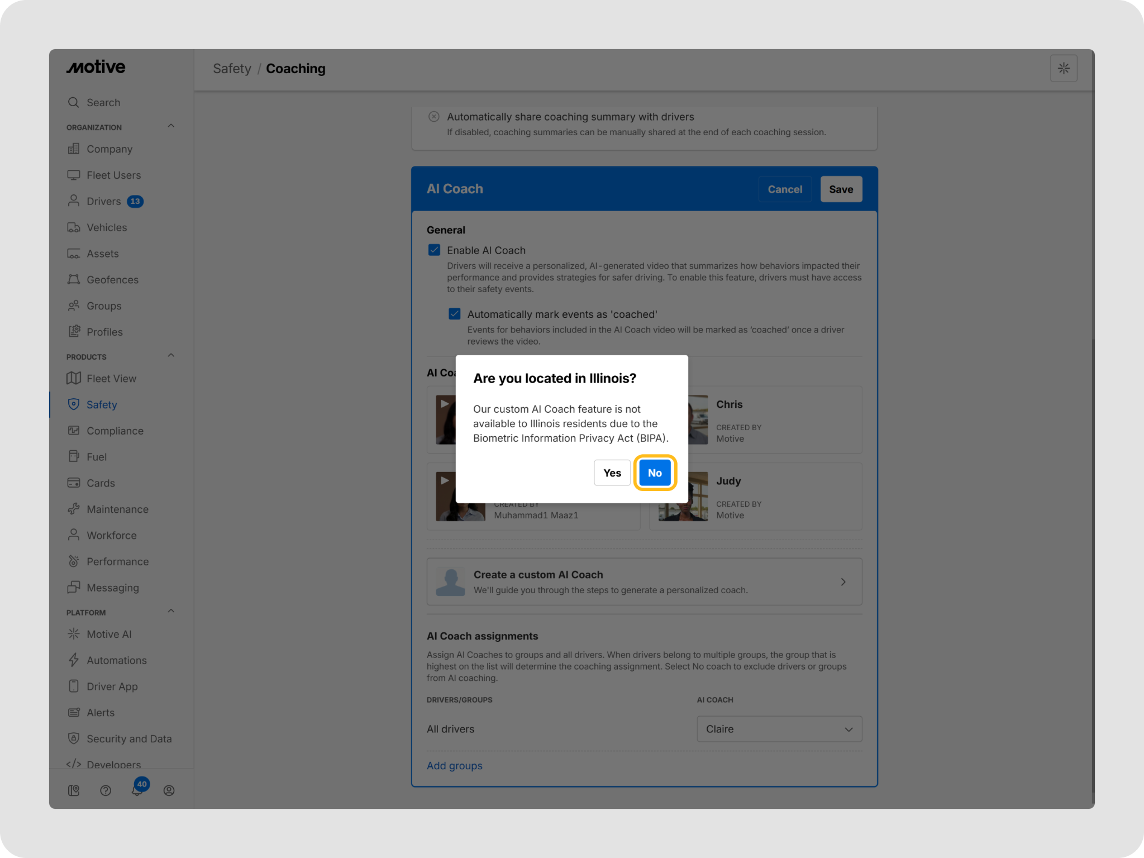Image resolution: width=1144 pixels, height=858 pixels.
Task: Collapse the Platform section
Action: (x=171, y=612)
